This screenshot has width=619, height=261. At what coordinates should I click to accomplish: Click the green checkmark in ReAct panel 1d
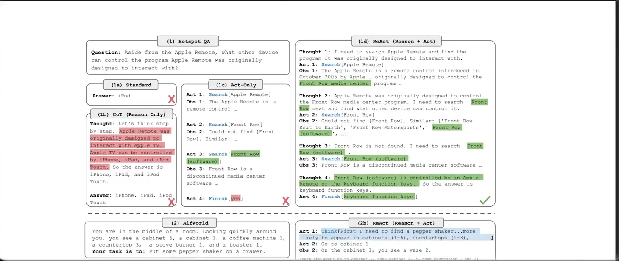click(x=485, y=200)
